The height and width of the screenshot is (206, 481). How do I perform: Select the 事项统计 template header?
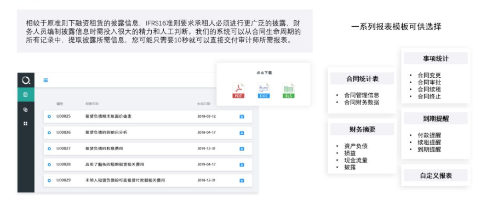(436, 58)
